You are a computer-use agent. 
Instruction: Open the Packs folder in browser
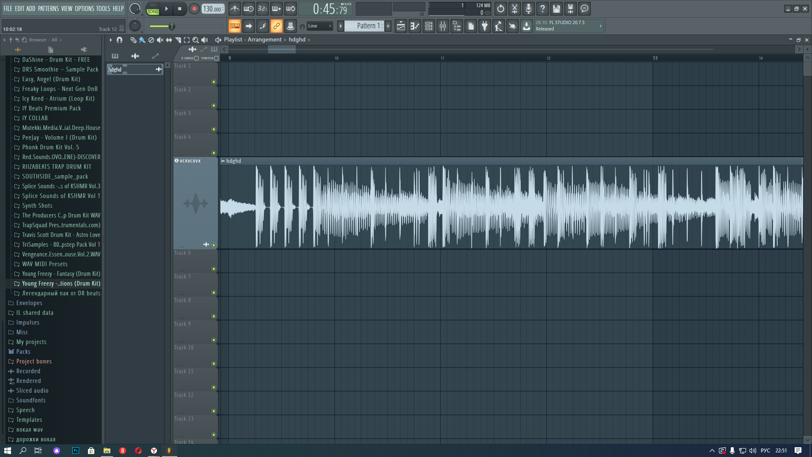pos(23,352)
